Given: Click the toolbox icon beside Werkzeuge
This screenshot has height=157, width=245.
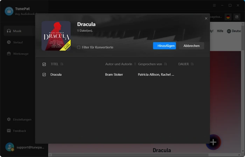Looking at the screenshot, I should 9,53.
